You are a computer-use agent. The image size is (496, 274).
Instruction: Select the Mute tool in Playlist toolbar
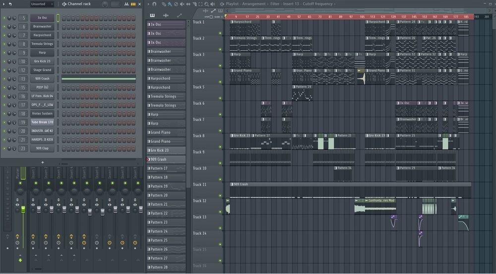pyautogui.click(x=182, y=4)
